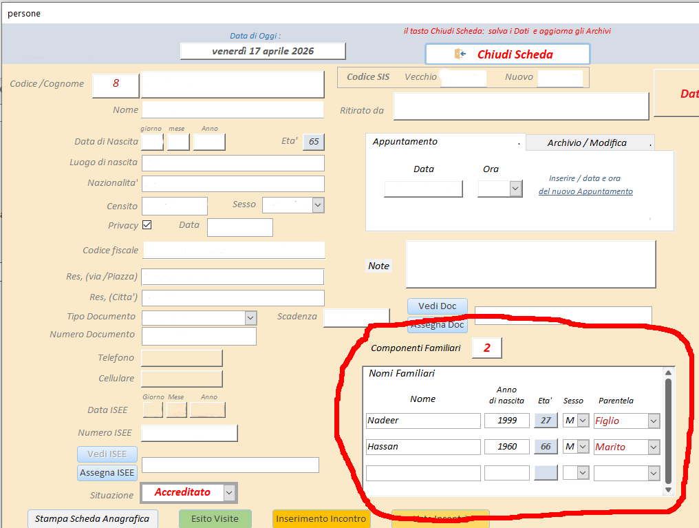699x528 pixels.
Task: Expand the Tipo Documento dropdown
Action: pyautogui.click(x=250, y=317)
